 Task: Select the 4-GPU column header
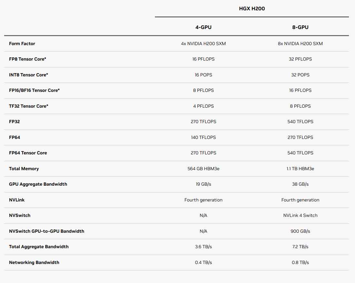pos(203,27)
